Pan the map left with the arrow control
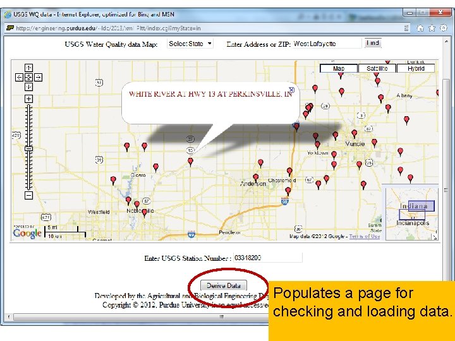Image resolution: width=455 pixels, height=341 pixels. point(19,77)
